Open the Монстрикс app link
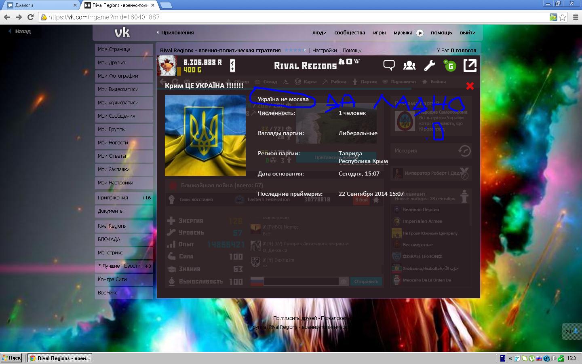This screenshot has width=582, height=364. (x=124, y=253)
